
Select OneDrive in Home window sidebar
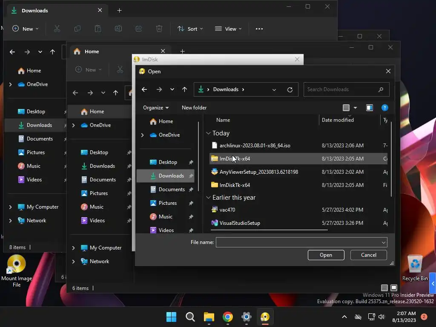(100, 126)
